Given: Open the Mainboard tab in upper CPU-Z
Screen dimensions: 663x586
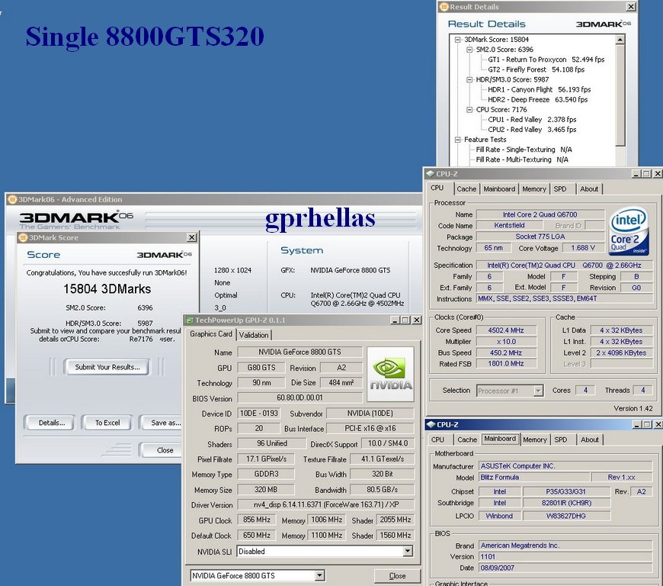Looking at the screenshot, I should (499, 188).
